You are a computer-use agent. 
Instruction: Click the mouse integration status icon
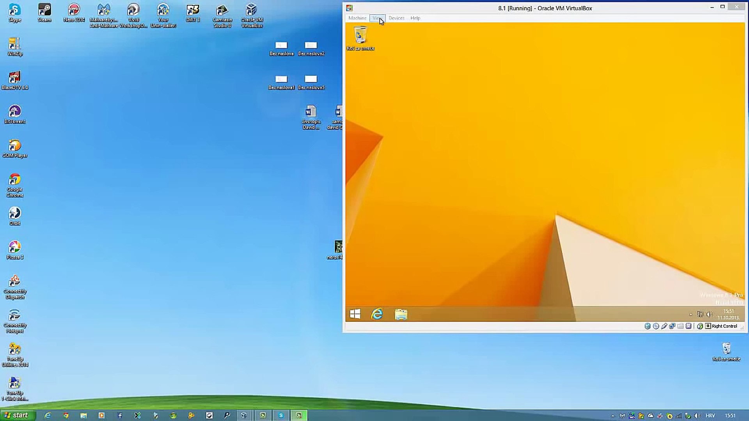[700, 326]
